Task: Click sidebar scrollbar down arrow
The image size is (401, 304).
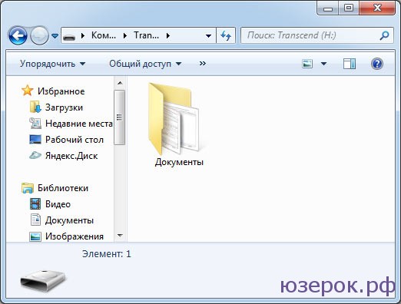Action: pos(120,236)
